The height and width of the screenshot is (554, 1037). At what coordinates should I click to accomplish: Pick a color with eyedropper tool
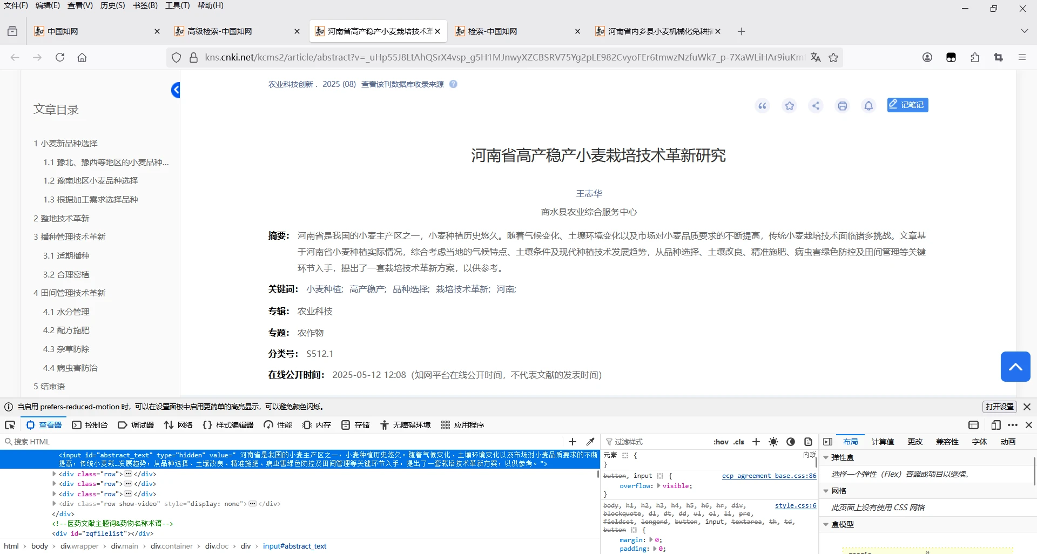[x=590, y=442]
